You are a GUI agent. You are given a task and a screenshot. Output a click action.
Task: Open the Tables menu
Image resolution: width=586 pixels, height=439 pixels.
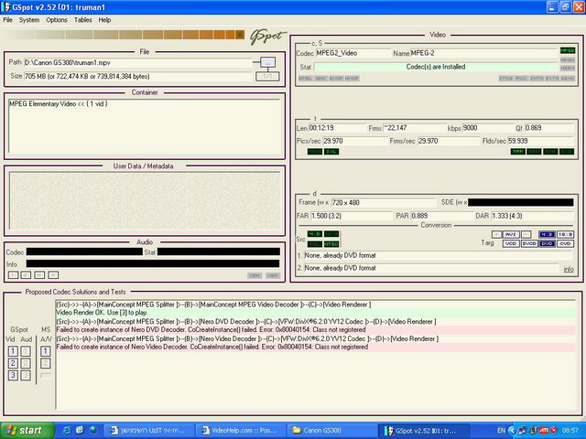[82, 20]
